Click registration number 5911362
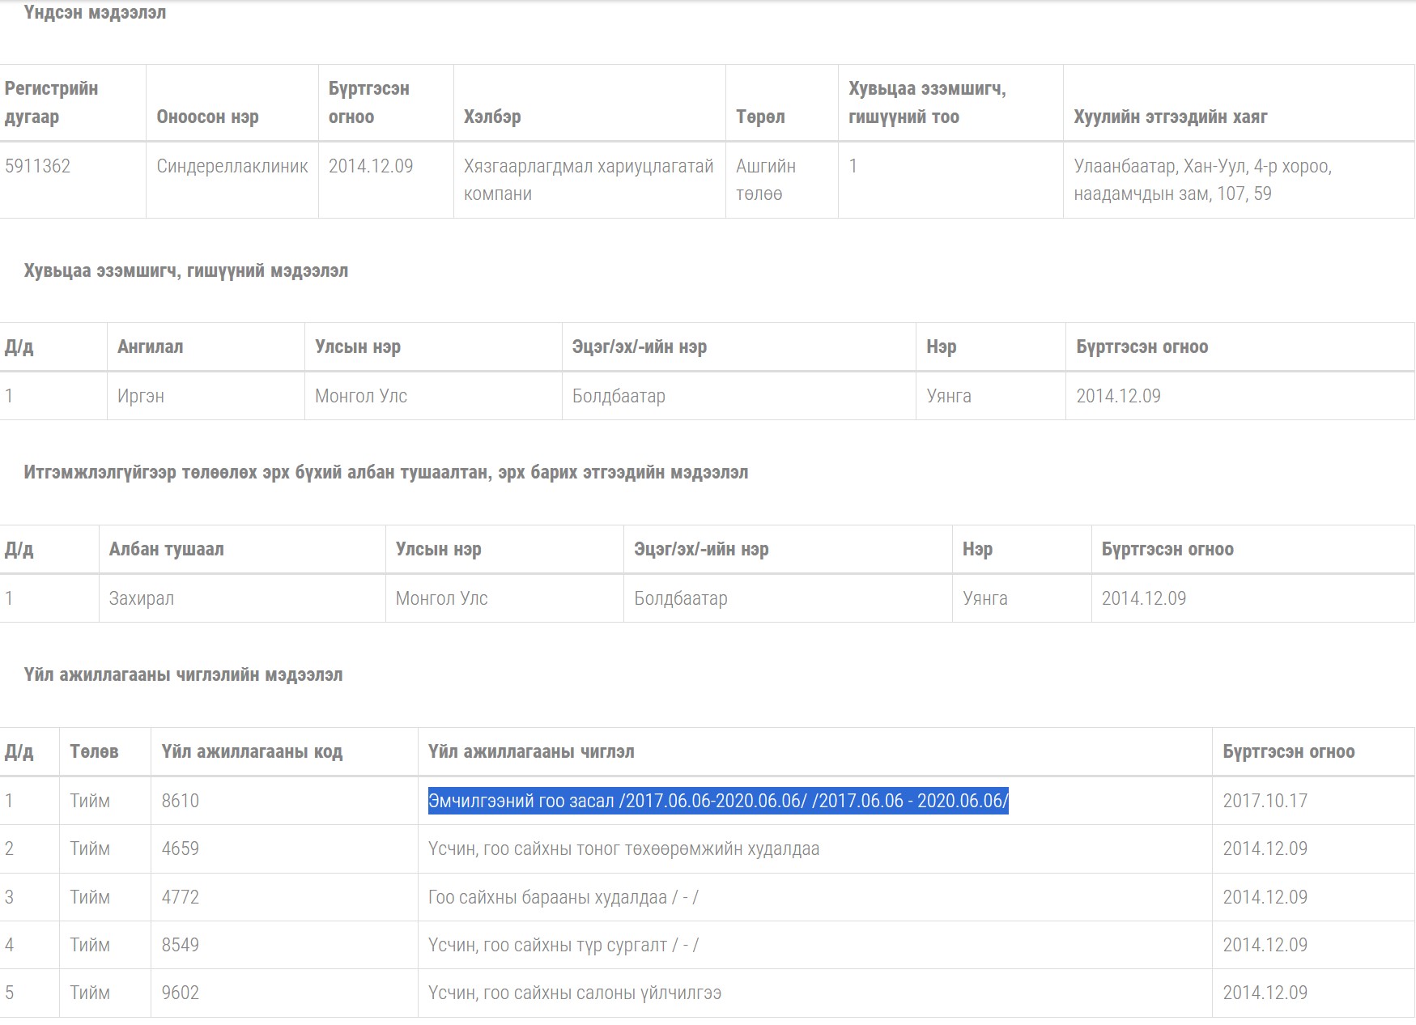The height and width of the screenshot is (1025, 1416). (x=37, y=166)
